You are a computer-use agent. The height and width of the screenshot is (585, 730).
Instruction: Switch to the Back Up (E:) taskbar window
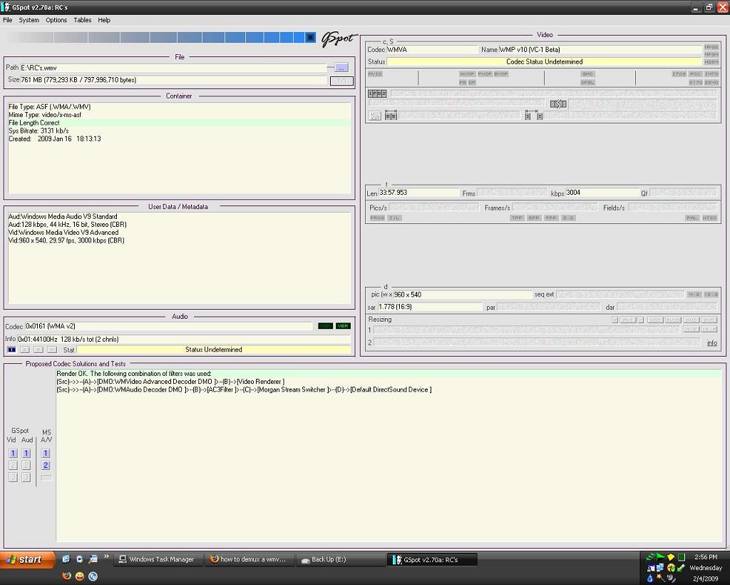point(340,559)
